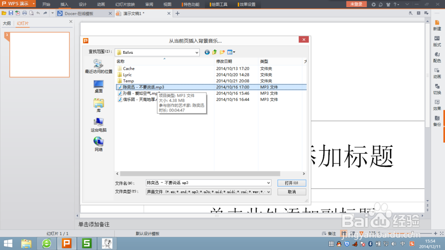Viewport: 445px width, 250px height.
Task: Go to 网络 in places bar
Action: (98, 144)
